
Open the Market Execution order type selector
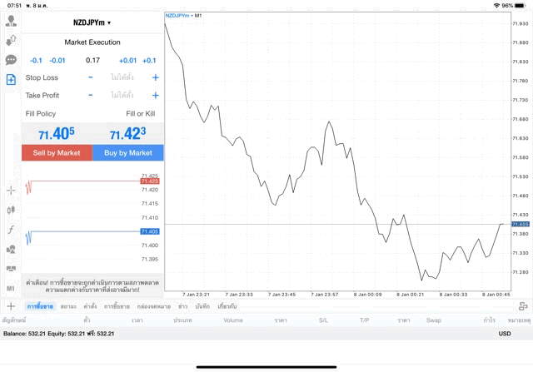click(92, 42)
